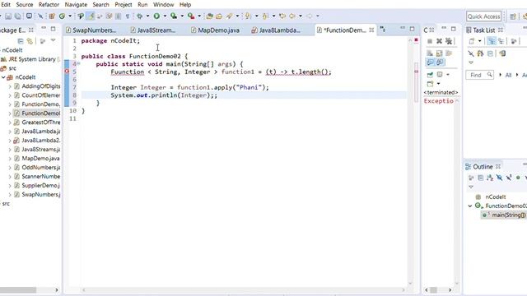Click the green Run button in toolbar
This screenshot has height=296, width=527.
coord(156,16)
